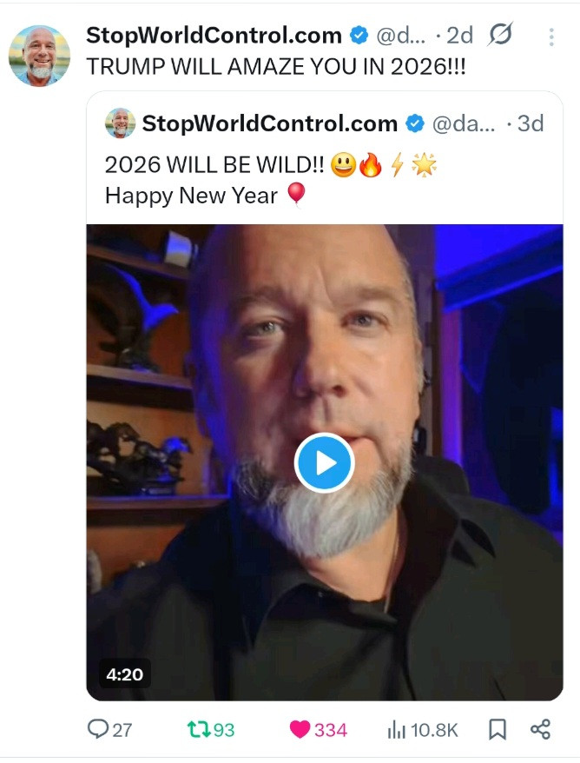The height and width of the screenshot is (763, 580).
Task: Click the 4:20 video duration label
Action: tap(125, 674)
